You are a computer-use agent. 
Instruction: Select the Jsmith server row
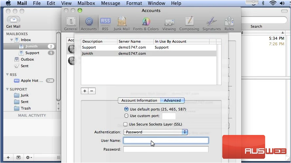(149, 53)
